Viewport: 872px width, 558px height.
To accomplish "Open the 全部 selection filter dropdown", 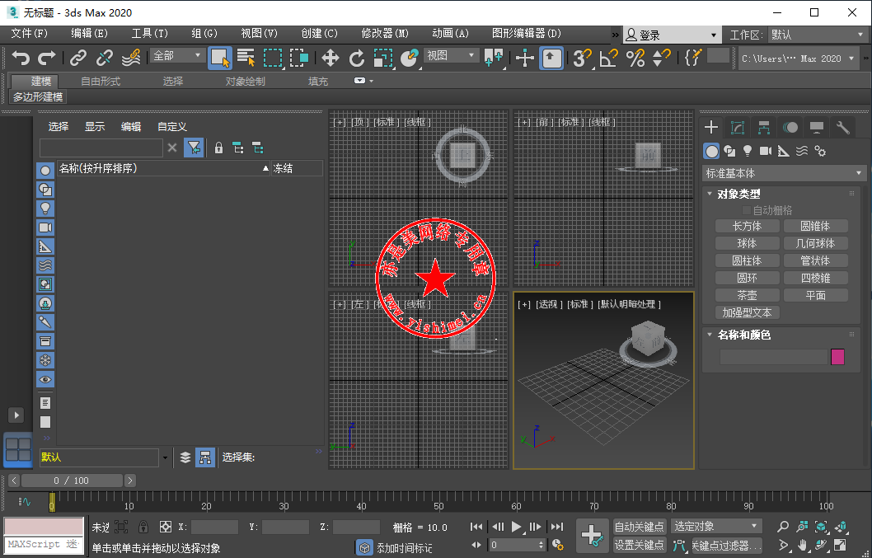I will coord(177,56).
